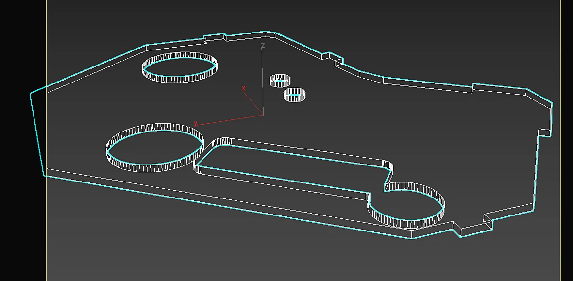This screenshot has width=573, height=281.
Task: Click the small notch on the plate's top edge
Action: point(215,38)
